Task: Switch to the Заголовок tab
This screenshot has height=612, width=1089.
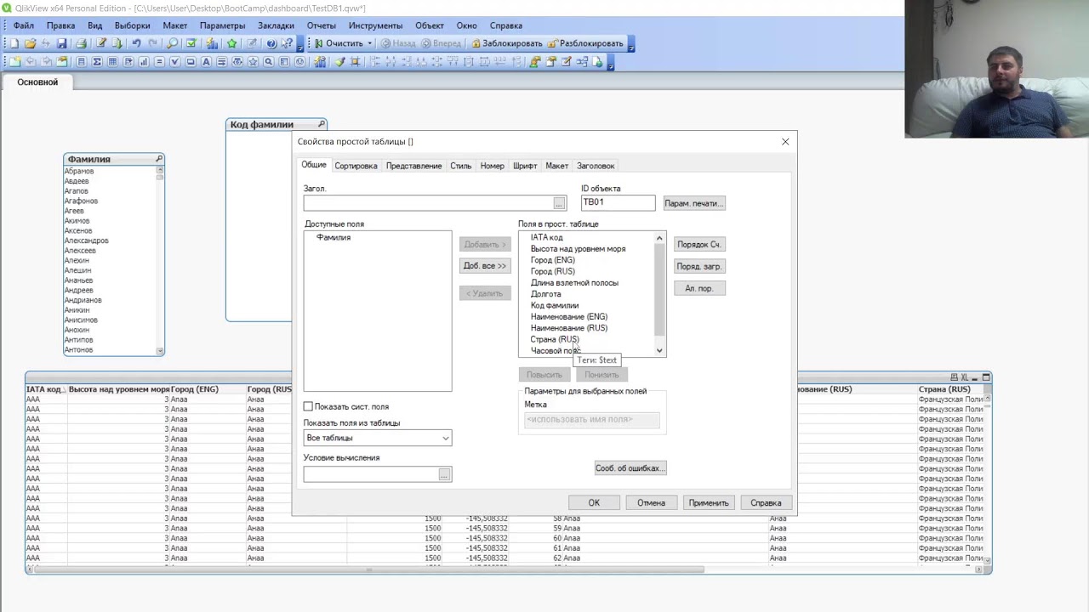Action: [596, 166]
